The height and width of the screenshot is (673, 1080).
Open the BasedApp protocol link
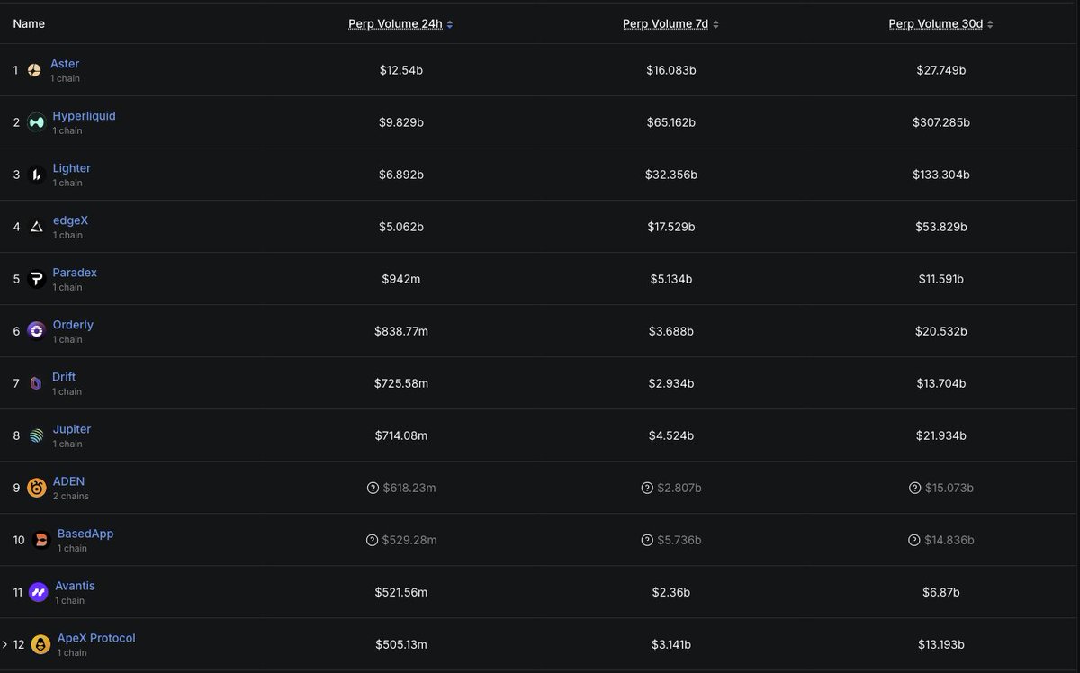point(85,534)
